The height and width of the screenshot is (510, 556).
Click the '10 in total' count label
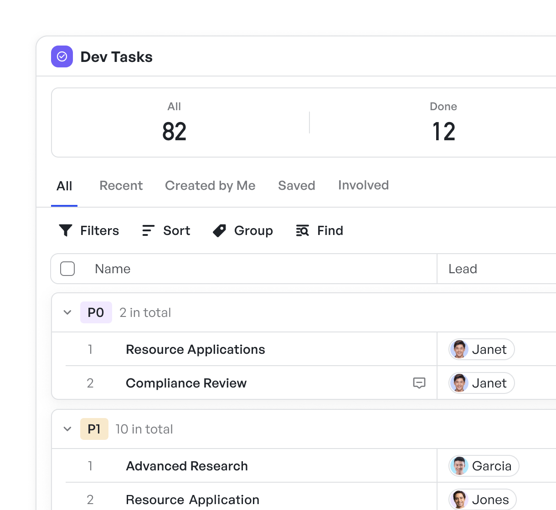click(144, 429)
